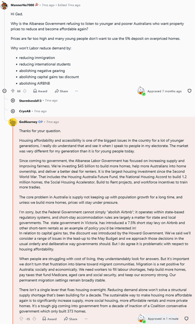The width and height of the screenshot is (195, 324).
Task: Open the shield mod icon beside Approved 7 months ago
Action: (189, 91)
